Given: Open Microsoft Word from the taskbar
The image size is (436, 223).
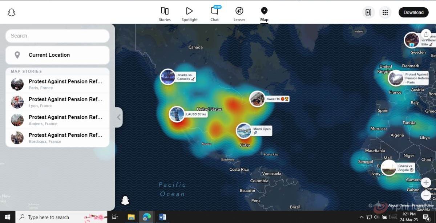Looking at the screenshot, I should 162,217.
